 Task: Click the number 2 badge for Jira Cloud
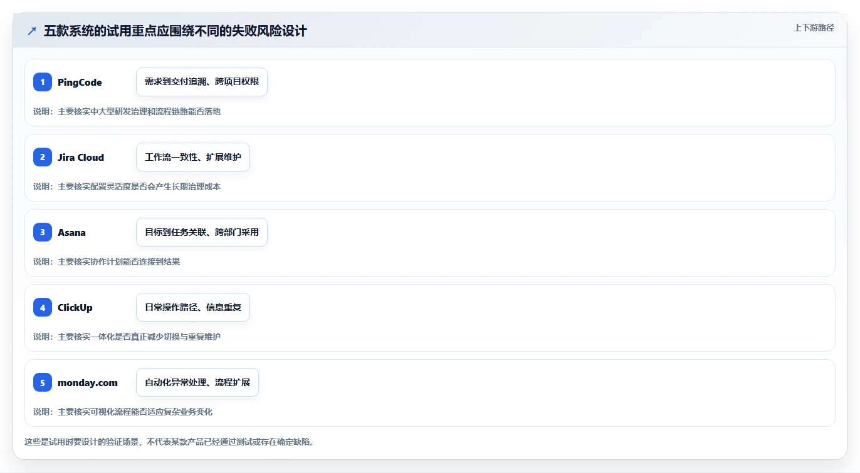click(x=43, y=157)
